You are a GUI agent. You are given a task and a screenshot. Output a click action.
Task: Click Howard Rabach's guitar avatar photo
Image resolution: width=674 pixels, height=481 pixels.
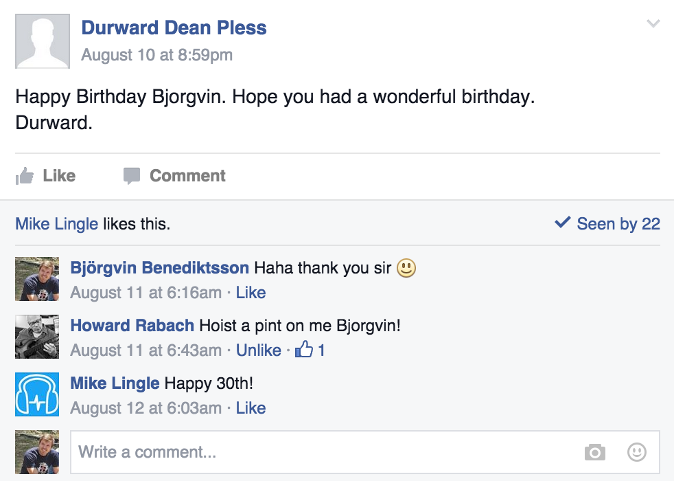[x=37, y=337]
